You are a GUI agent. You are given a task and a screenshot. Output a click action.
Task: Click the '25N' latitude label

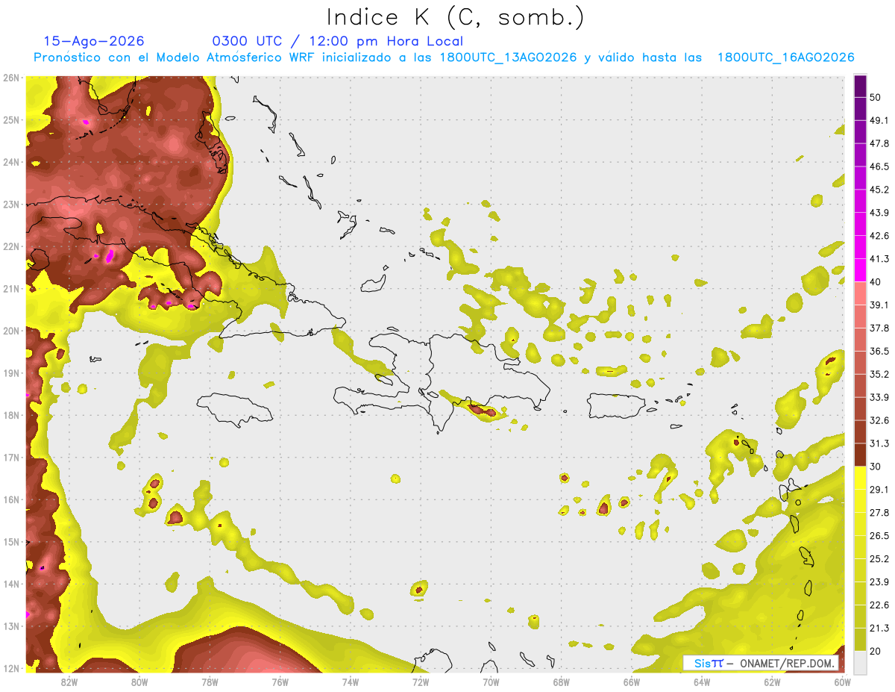click(x=11, y=120)
